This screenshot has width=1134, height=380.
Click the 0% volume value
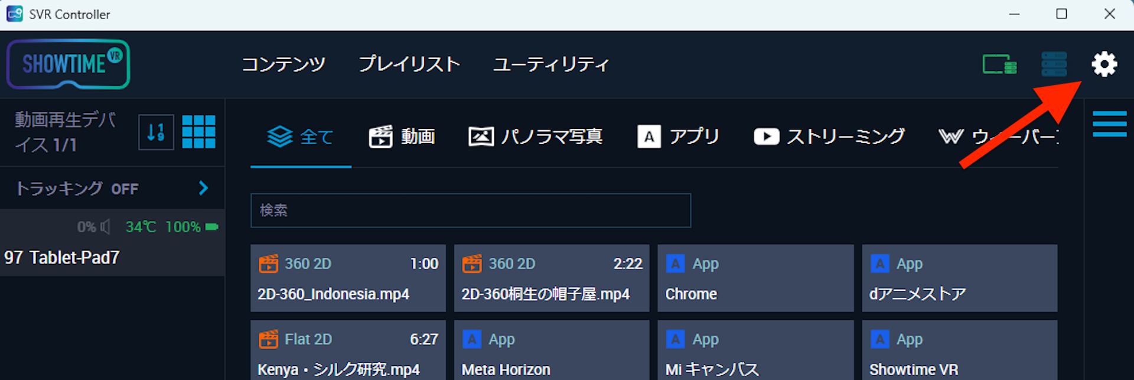(86, 227)
